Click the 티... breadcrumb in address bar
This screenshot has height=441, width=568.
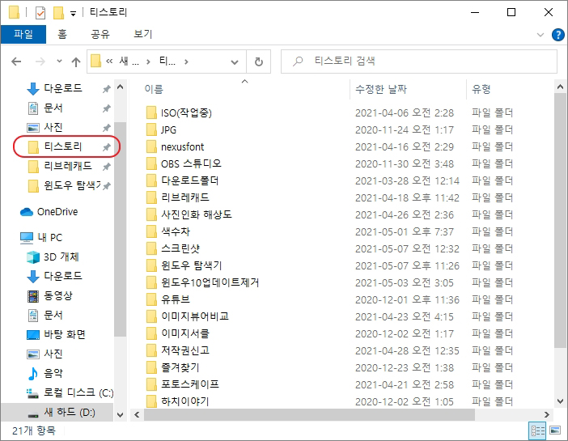[x=167, y=61]
